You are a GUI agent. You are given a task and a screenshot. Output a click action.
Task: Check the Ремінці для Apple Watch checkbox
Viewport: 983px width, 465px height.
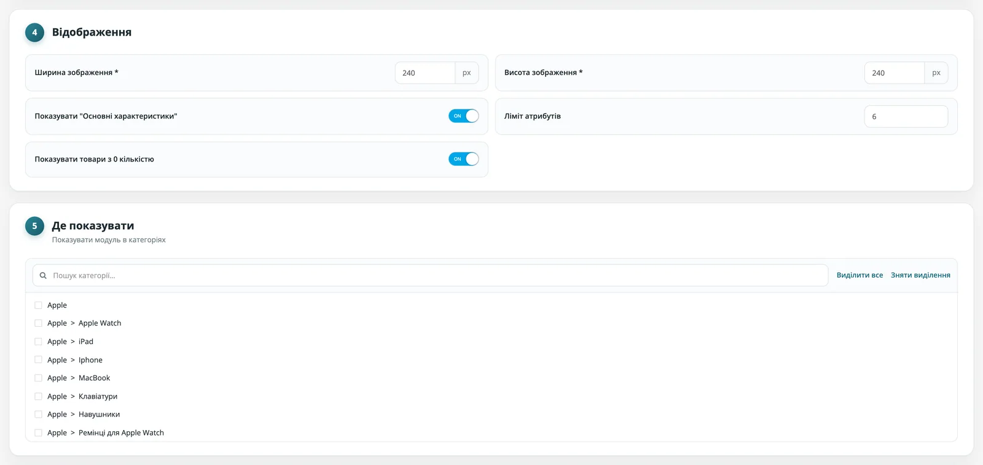(x=38, y=433)
